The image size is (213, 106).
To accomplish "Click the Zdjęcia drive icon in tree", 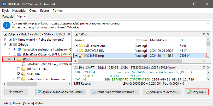I will (x=15, y=45).
